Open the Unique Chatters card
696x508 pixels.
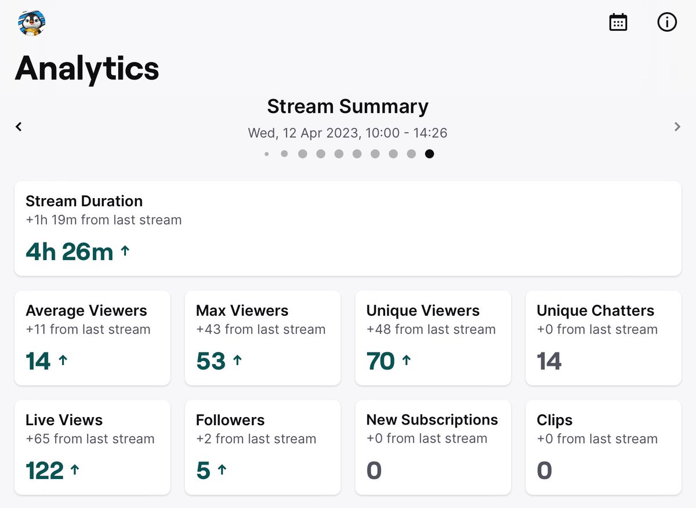603,338
